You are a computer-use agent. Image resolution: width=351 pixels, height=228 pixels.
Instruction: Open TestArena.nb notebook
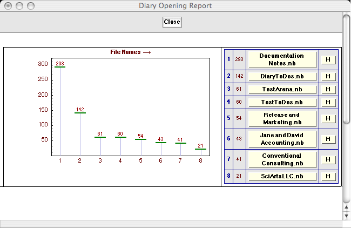tap(282, 89)
